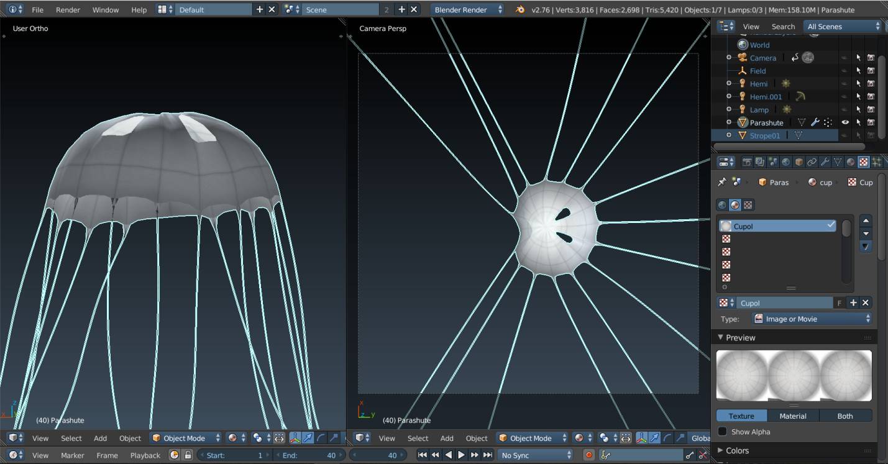Open the Modifiers wrench tab in Properties

click(x=825, y=162)
